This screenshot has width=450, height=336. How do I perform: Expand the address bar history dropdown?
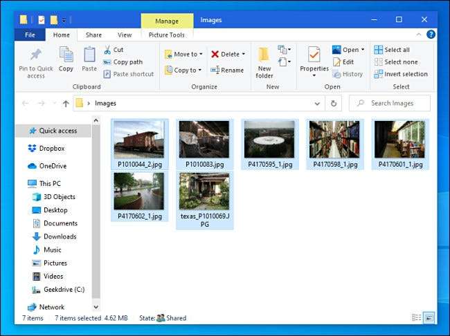[x=317, y=103]
